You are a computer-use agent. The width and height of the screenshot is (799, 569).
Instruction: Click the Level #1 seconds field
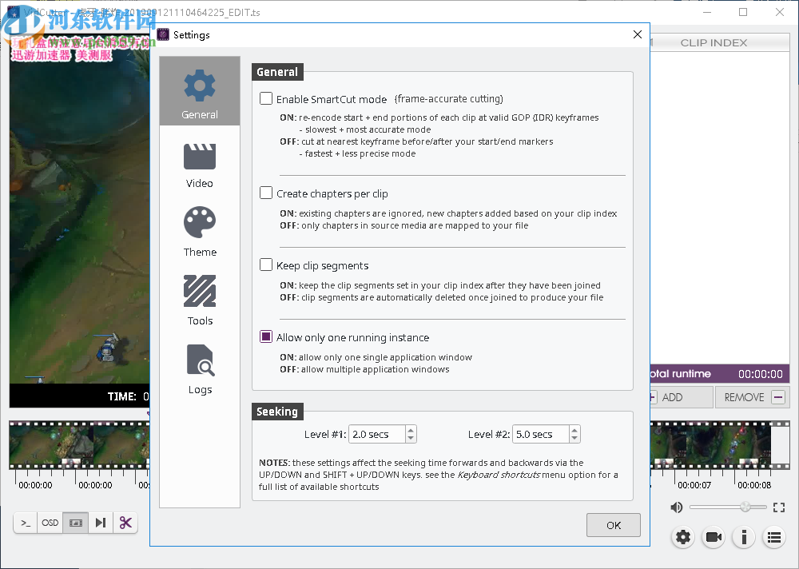377,435
